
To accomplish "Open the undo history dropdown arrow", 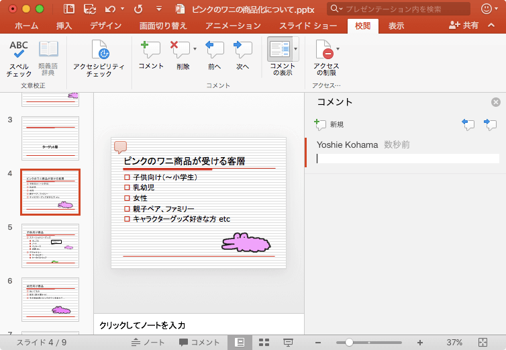I will pyautogui.click(x=122, y=9).
